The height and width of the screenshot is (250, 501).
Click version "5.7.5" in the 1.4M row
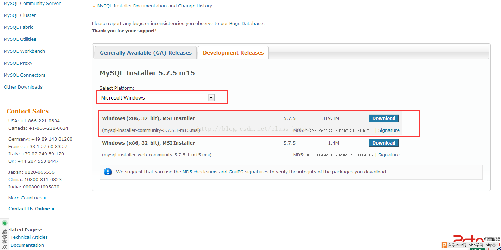[290, 143]
